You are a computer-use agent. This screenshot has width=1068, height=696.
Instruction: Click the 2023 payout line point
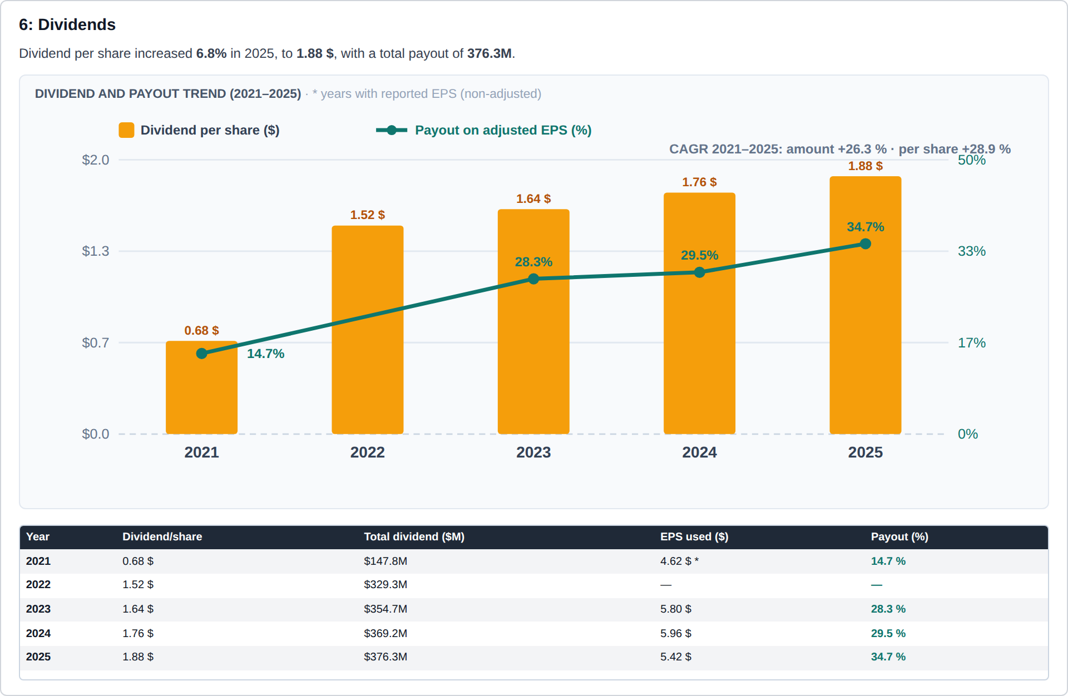[533, 279]
